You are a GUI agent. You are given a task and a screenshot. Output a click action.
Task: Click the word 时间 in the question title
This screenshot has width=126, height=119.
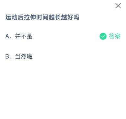(x=42, y=17)
